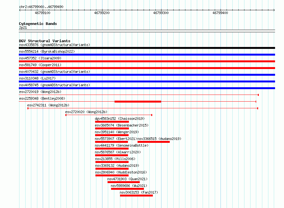Open nsv3951140 (Wenger2019) label
The image size is (284, 208).
tap(117, 132)
